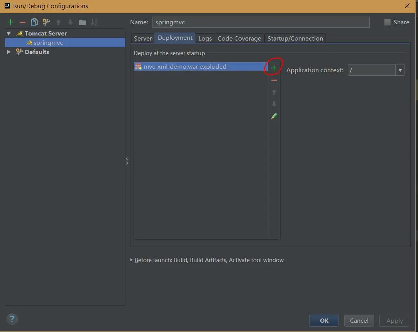Toggle the Share checkbox
418x332 pixels.
tap(388, 22)
